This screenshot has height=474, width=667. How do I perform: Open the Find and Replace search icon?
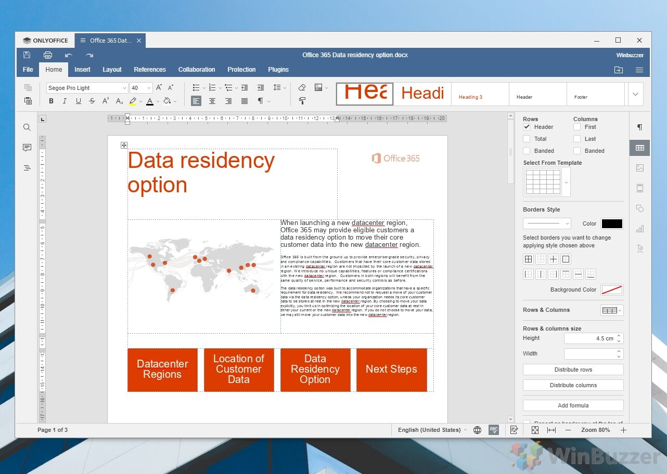tap(27, 127)
